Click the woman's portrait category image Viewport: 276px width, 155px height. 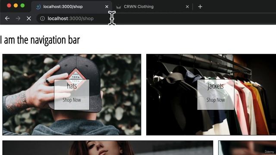pyautogui.click(x=108, y=148)
